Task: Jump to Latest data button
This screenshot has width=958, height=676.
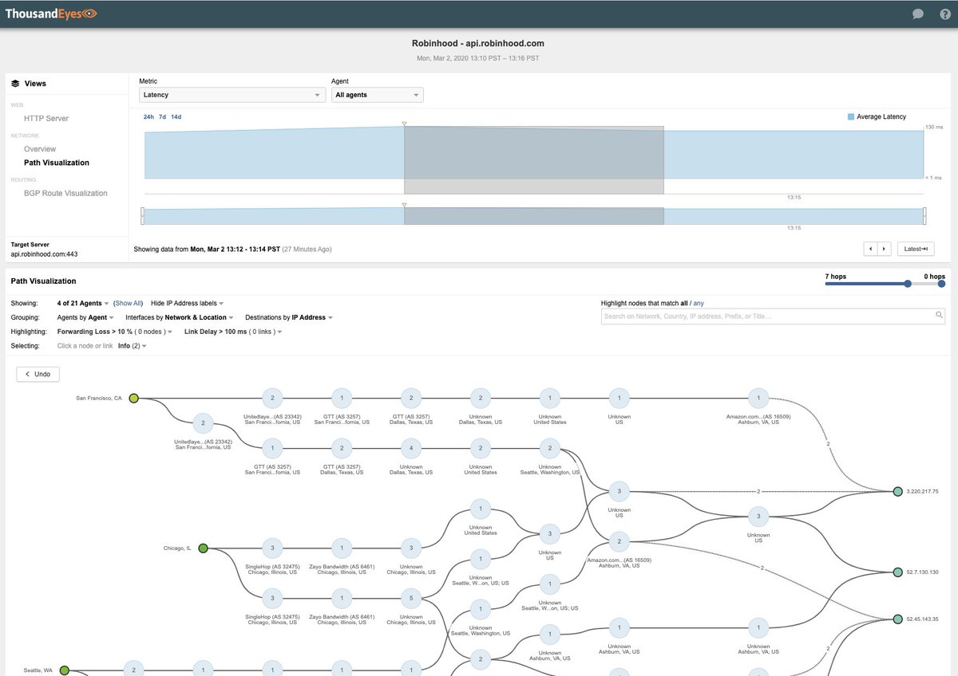Action: [x=916, y=249]
